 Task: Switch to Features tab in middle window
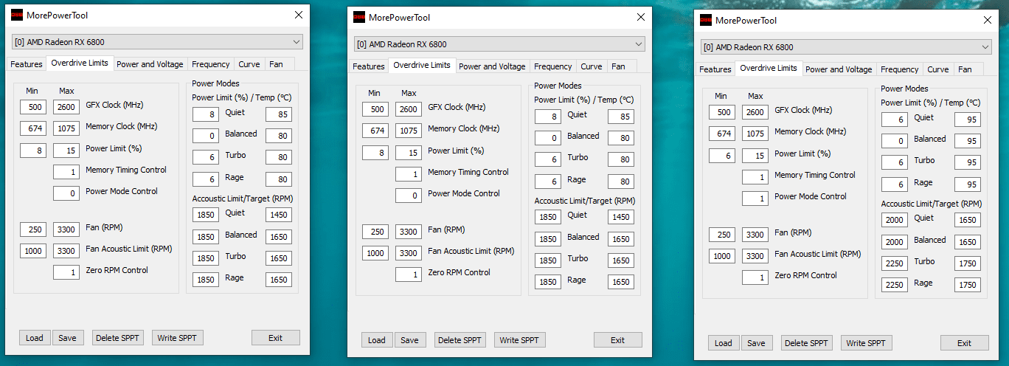point(369,66)
